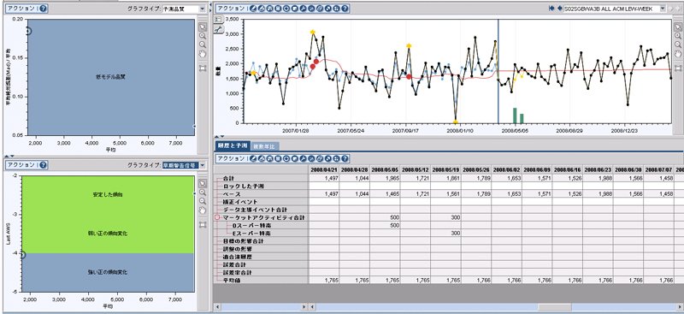
Task: Switch to the 履歴と予測 tab
Action: pyautogui.click(x=233, y=146)
